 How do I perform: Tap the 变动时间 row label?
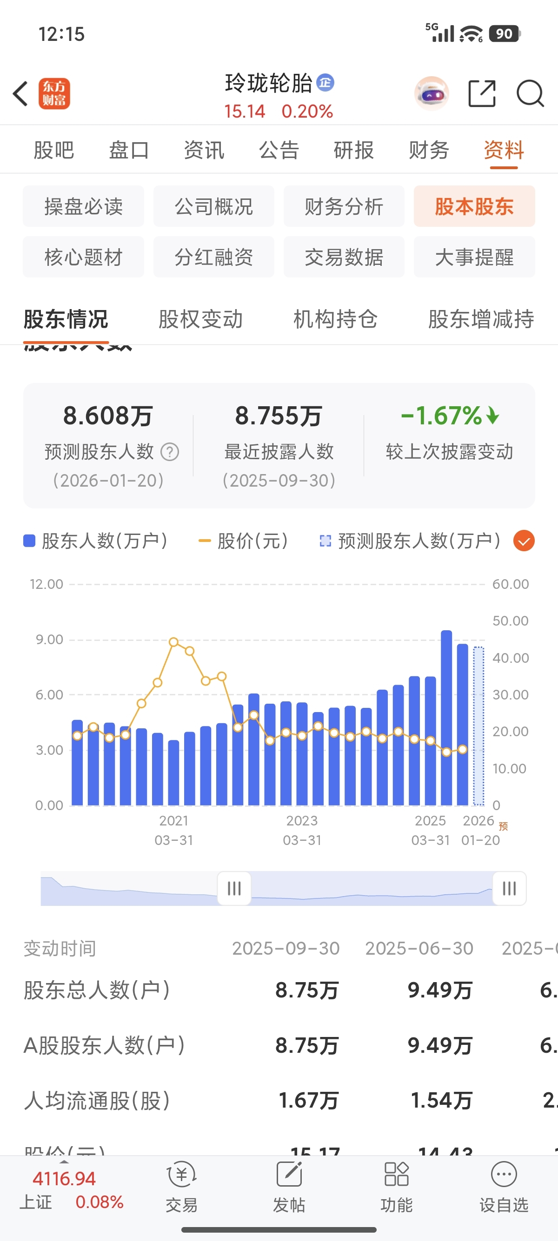pyautogui.click(x=60, y=948)
